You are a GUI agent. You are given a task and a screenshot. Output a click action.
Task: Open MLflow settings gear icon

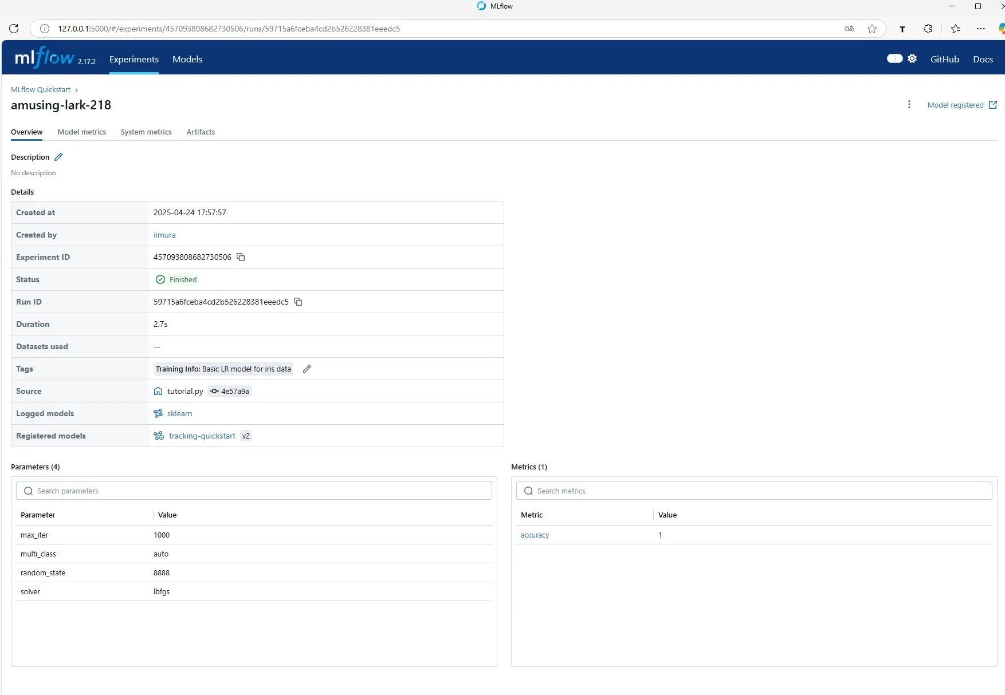(x=912, y=58)
